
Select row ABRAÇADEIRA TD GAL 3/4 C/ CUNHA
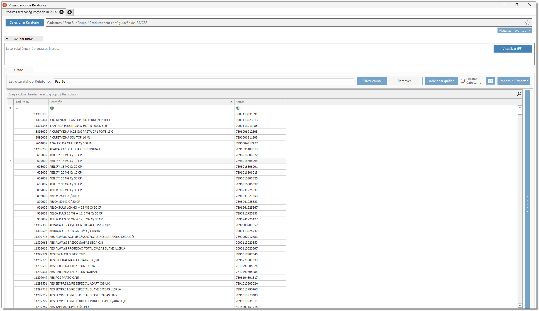tap(150, 231)
